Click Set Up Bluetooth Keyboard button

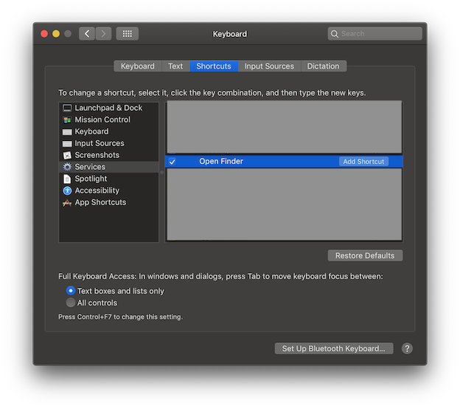[x=334, y=348]
